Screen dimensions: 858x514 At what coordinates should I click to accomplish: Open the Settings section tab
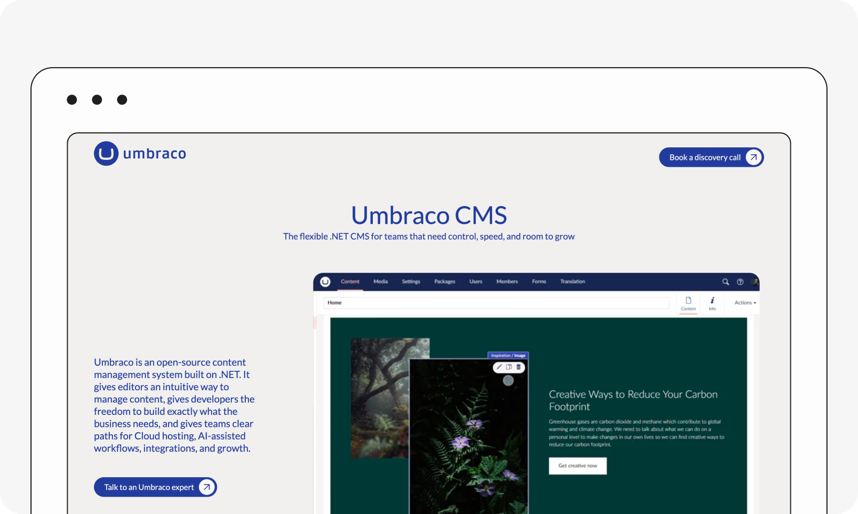coord(411,282)
